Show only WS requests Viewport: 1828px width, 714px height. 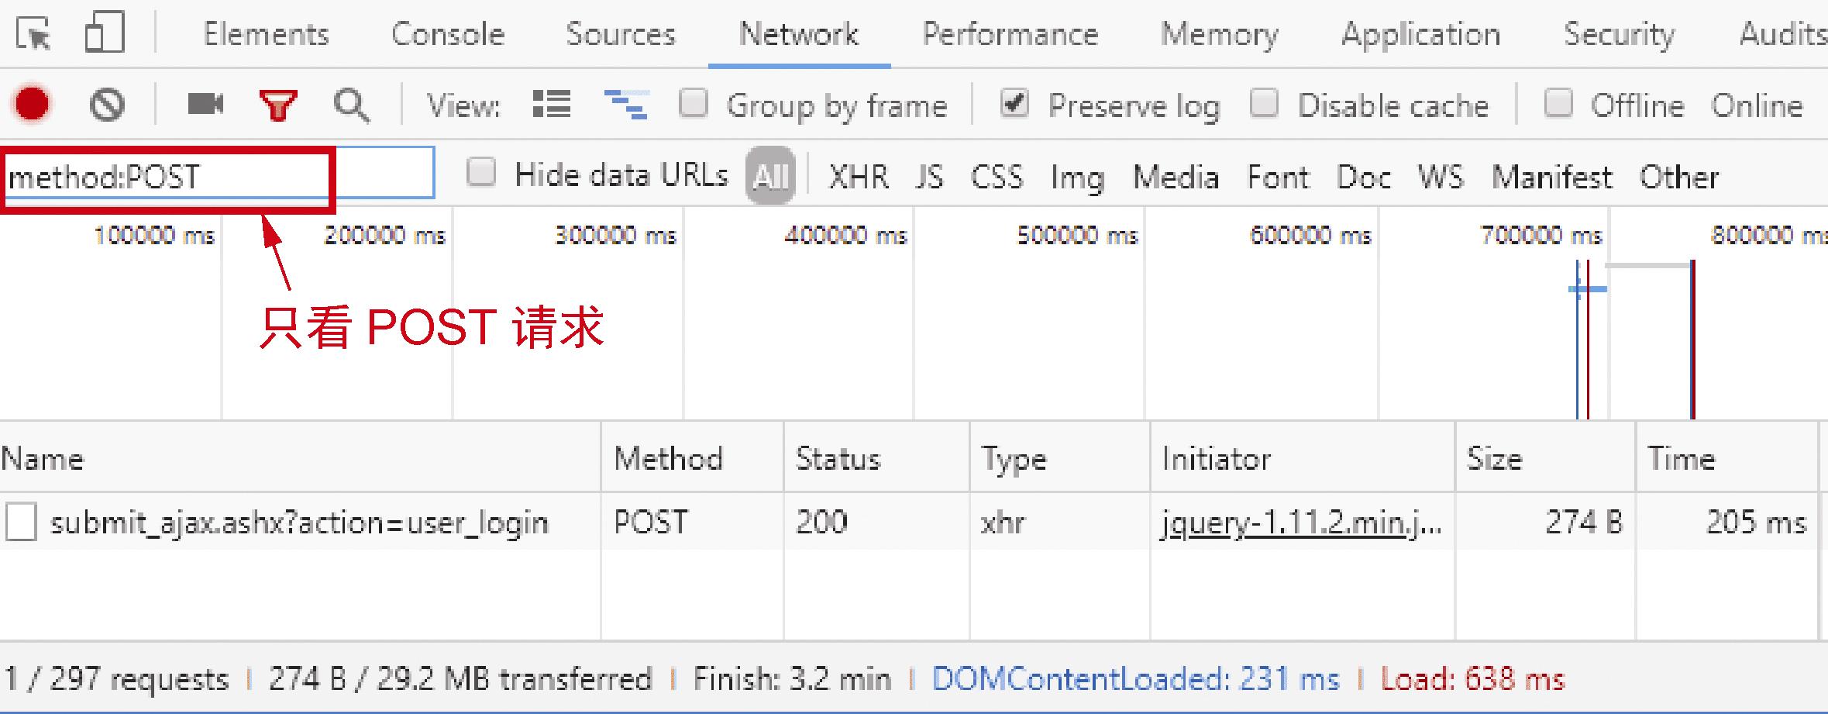(1440, 176)
